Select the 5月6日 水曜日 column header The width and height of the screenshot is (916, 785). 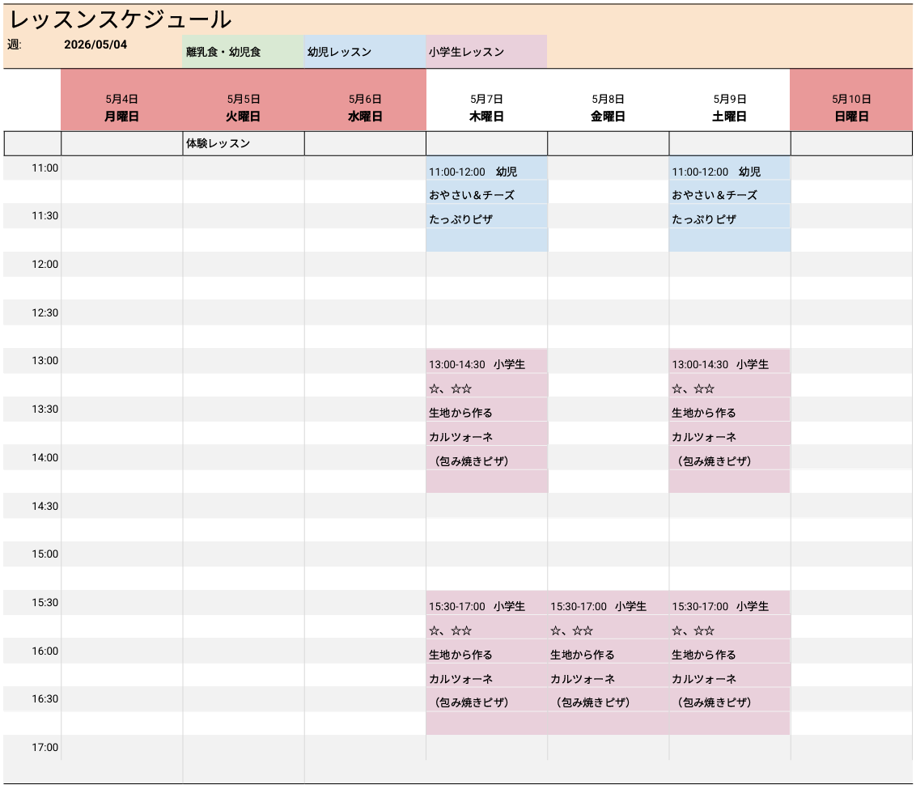(x=365, y=108)
